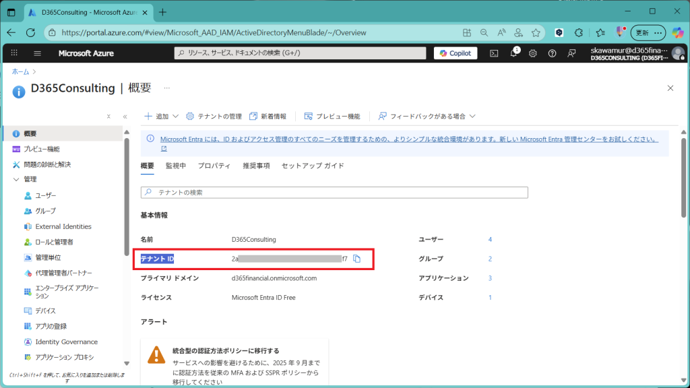Viewport: 690px width, 388px height.
Task: Close the overview blade with X
Action: (x=670, y=88)
